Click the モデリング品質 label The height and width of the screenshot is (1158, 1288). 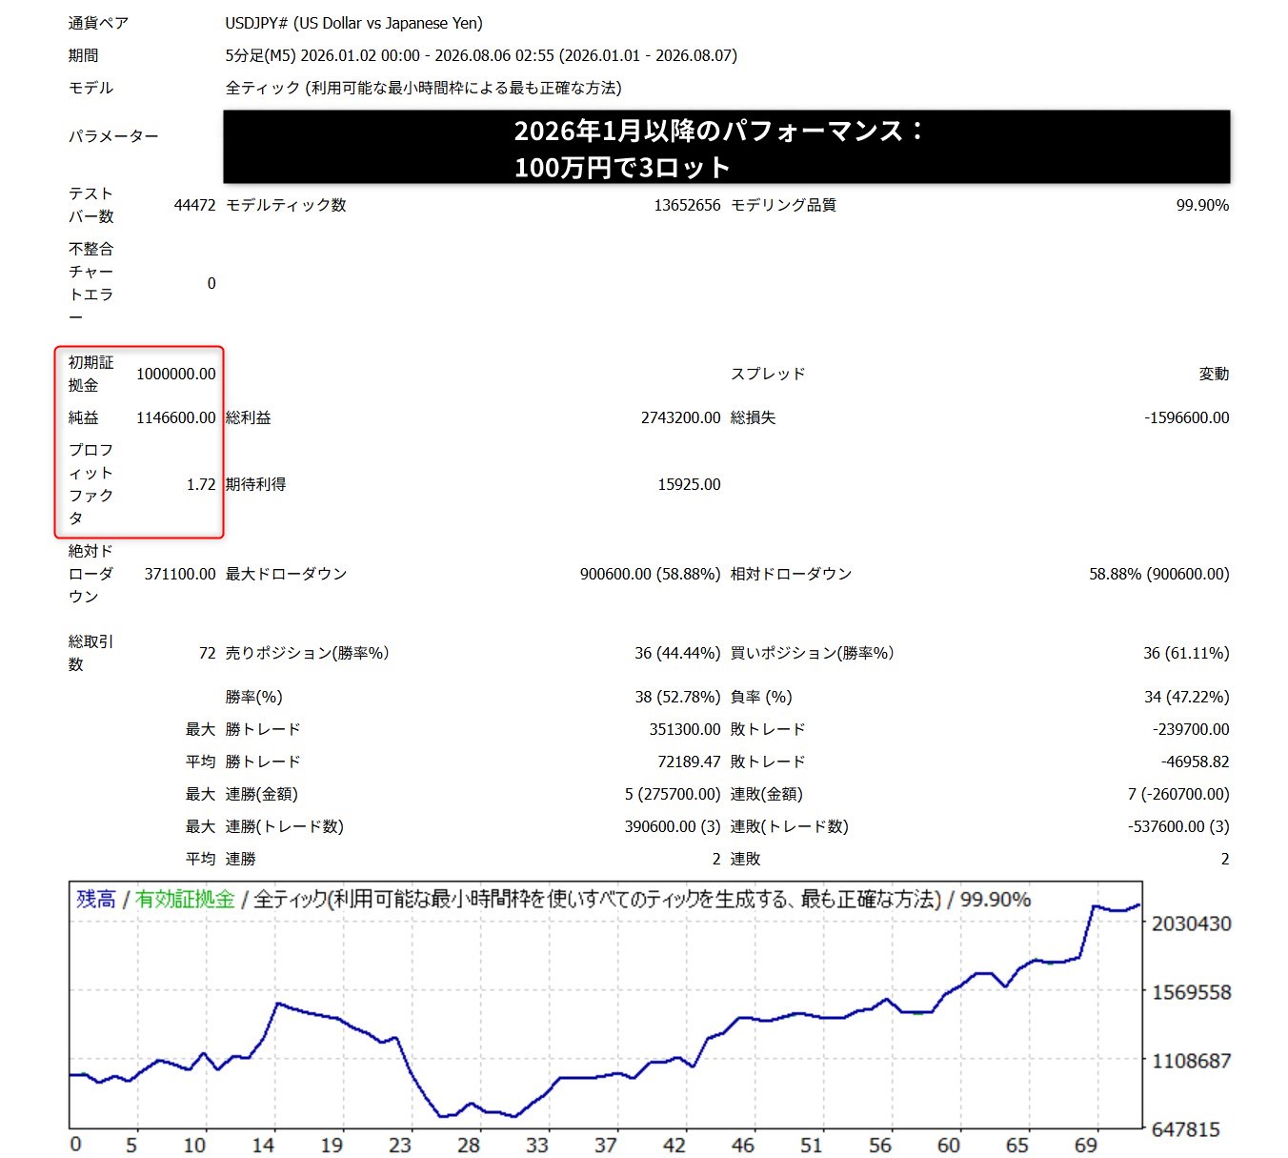783,205
